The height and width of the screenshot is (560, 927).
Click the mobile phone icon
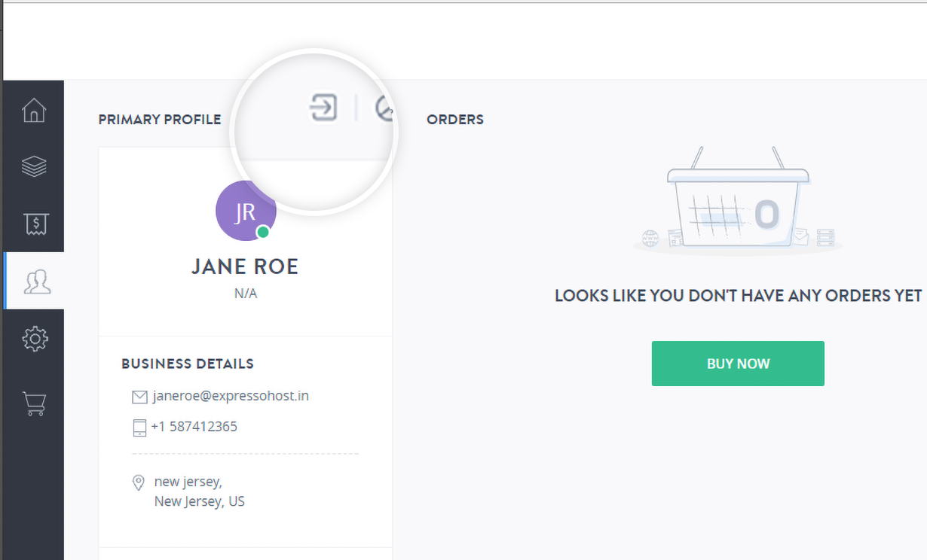(x=139, y=428)
